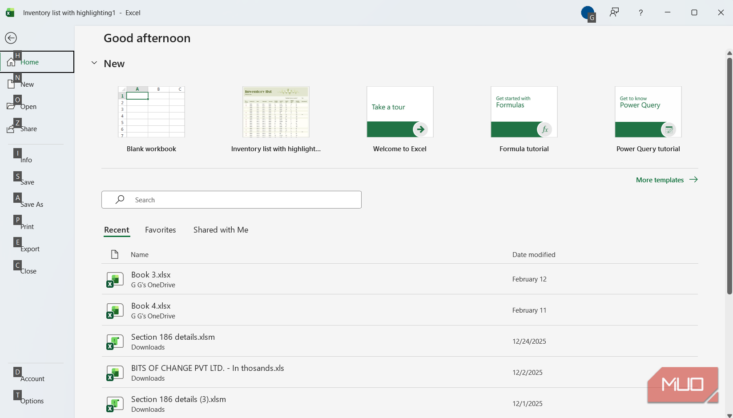This screenshot has height=418, width=733.
Task: Collapse the New section chevron
Action: tap(94, 63)
